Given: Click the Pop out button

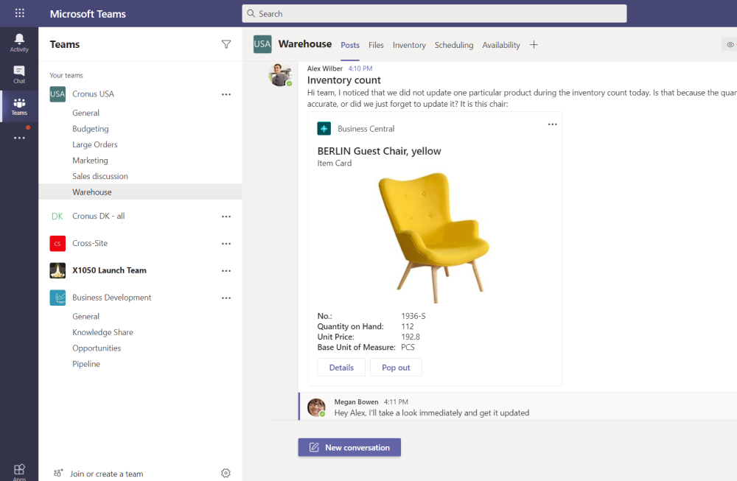Looking at the screenshot, I should pyautogui.click(x=396, y=368).
